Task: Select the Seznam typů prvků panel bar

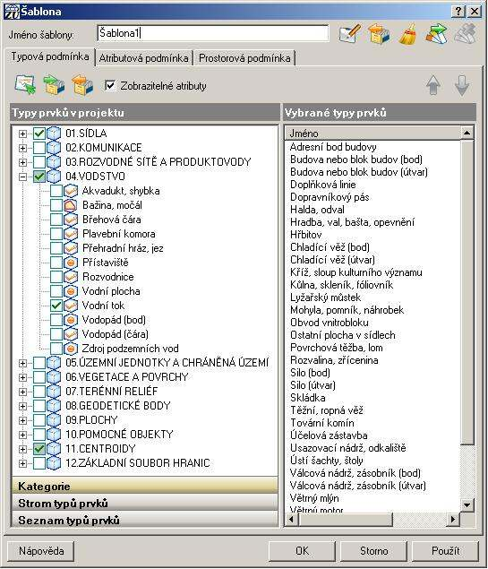Action: pos(145,521)
